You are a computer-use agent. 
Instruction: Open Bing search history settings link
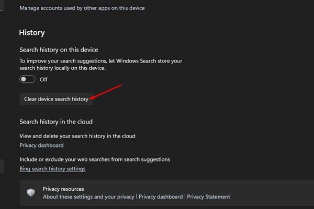point(52,169)
